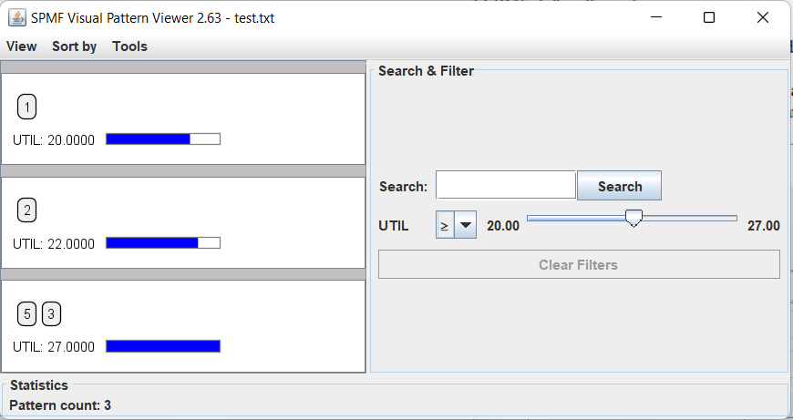Image resolution: width=793 pixels, height=420 pixels.
Task: Open the View menu
Action: point(22,46)
